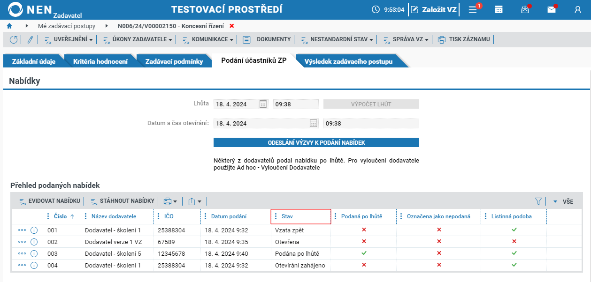Open the VŠE view dropdown
Image resolution: width=591 pixels, height=282 pixels.
(x=563, y=201)
